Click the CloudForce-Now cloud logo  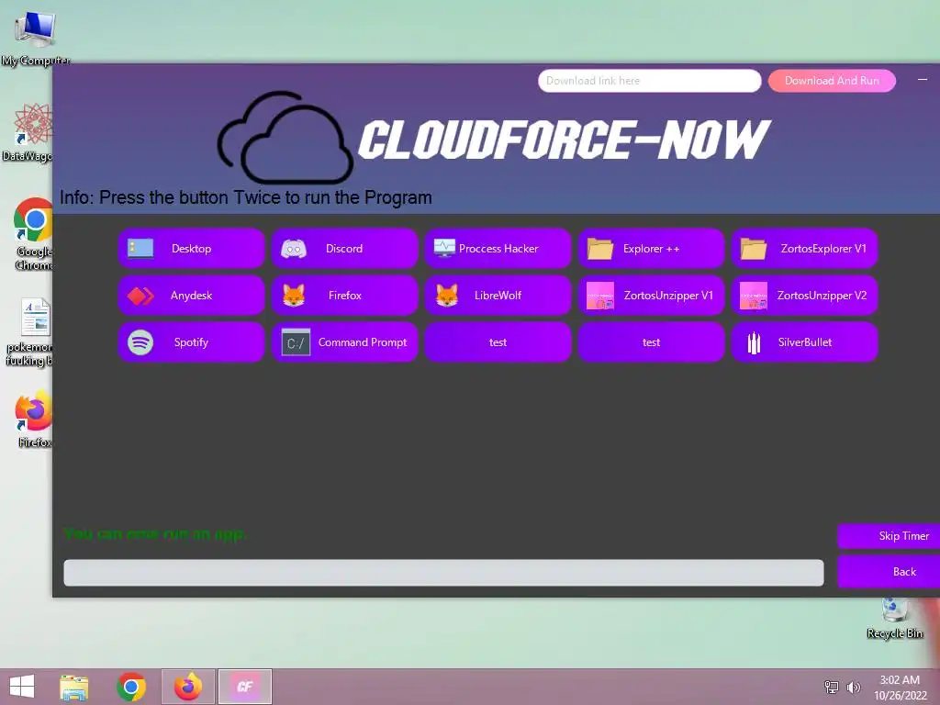(285, 138)
